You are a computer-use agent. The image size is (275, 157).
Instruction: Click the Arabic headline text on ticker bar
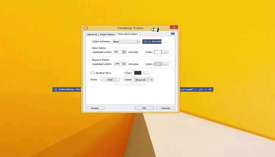(x=187, y=89)
